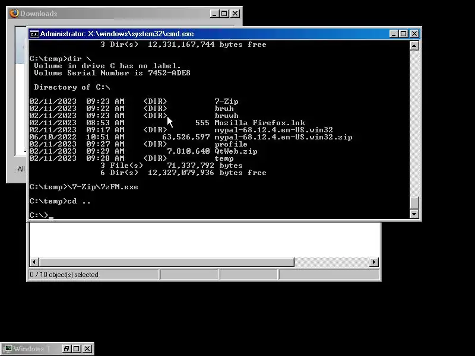
Task: Maximize the cmd.exe window
Action: [404, 34]
